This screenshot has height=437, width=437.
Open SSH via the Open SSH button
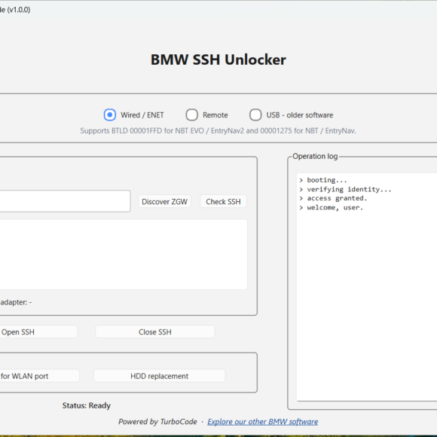tap(38, 332)
